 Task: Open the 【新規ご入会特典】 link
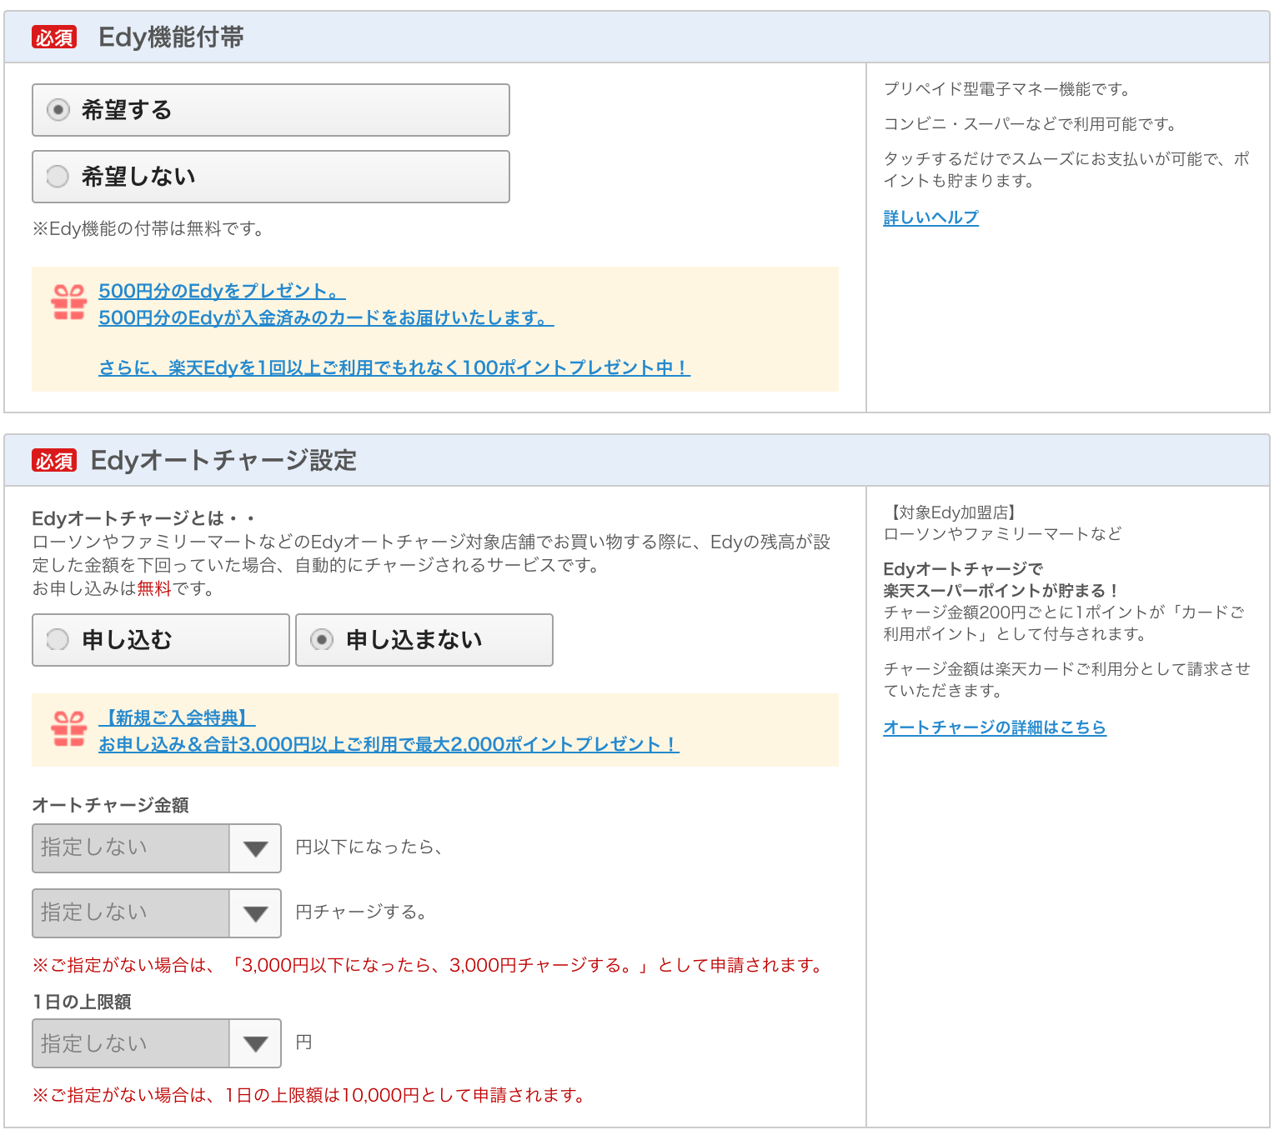click(177, 717)
